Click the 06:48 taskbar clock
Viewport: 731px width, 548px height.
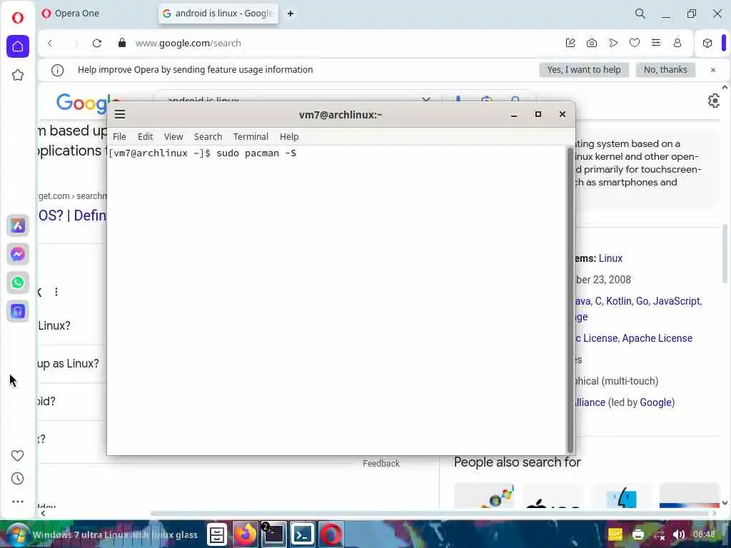[x=704, y=534]
